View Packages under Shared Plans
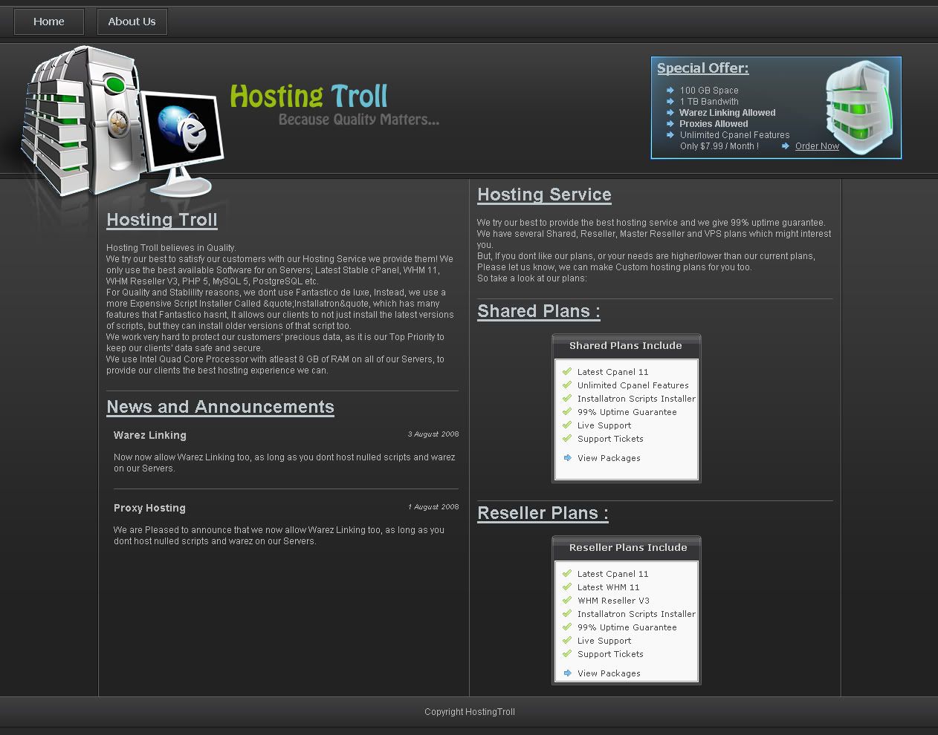The height and width of the screenshot is (735, 938). (x=609, y=458)
